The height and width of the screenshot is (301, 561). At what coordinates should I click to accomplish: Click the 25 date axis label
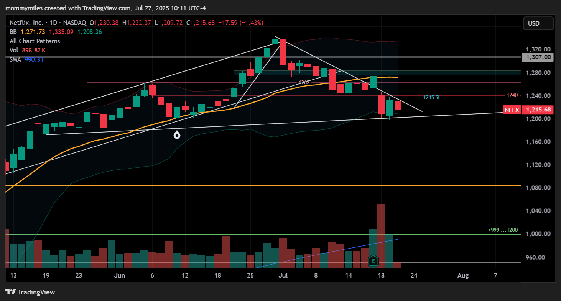(251, 275)
